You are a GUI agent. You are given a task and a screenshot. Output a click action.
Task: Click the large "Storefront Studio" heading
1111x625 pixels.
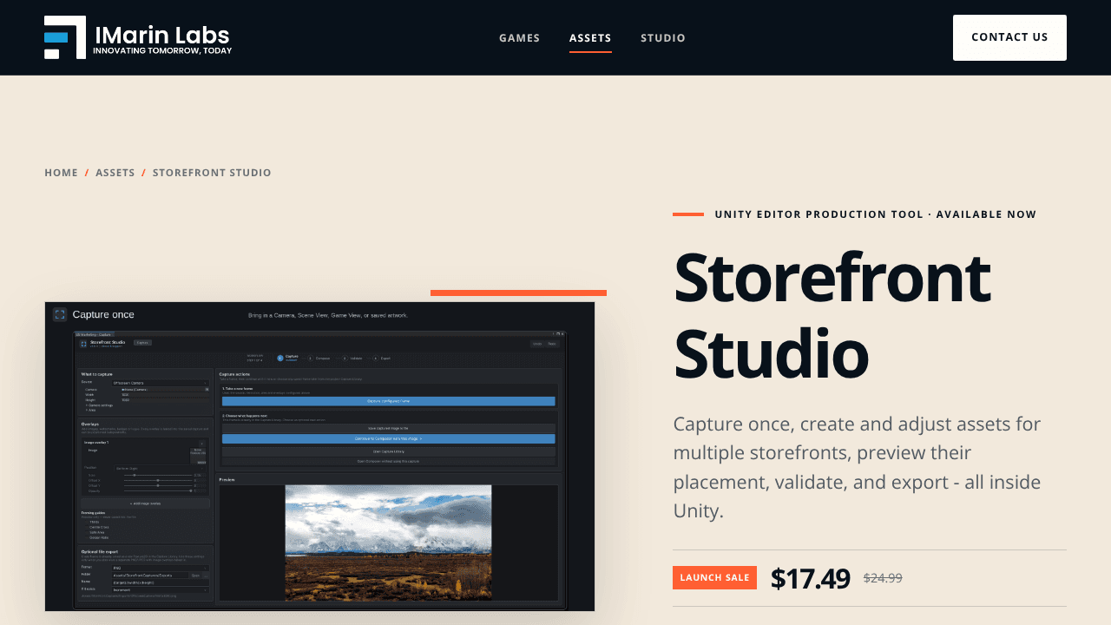tap(832, 315)
